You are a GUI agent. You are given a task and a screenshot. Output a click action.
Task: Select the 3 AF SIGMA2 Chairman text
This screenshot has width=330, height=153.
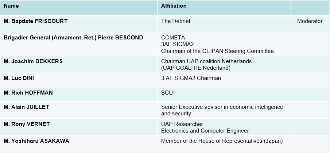(191, 78)
